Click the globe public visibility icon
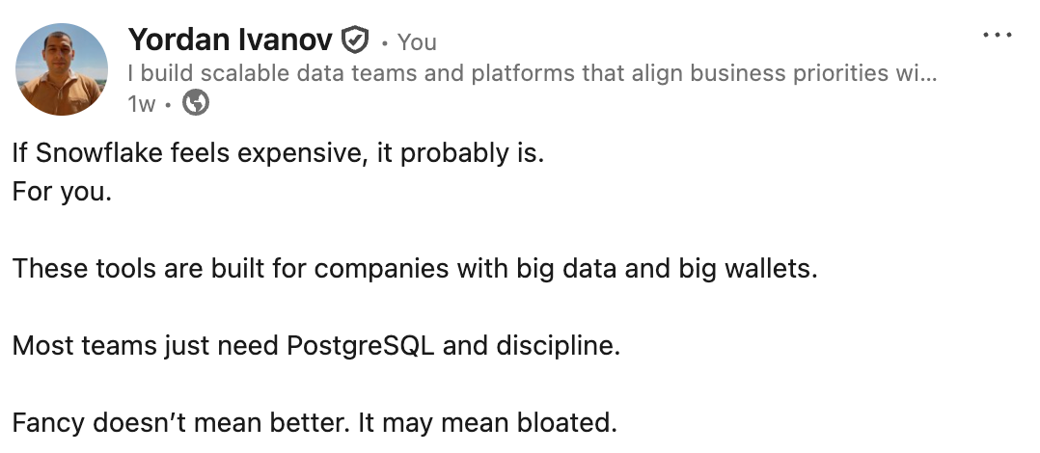The height and width of the screenshot is (453, 1040). pos(196,103)
